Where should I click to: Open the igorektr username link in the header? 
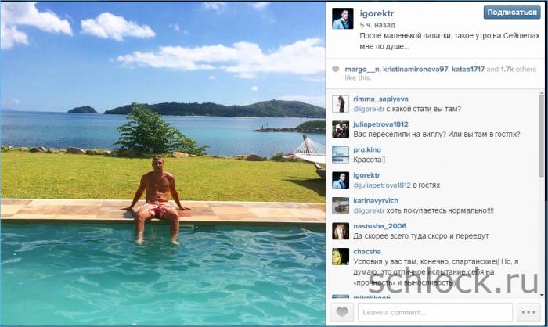point(377,13)
